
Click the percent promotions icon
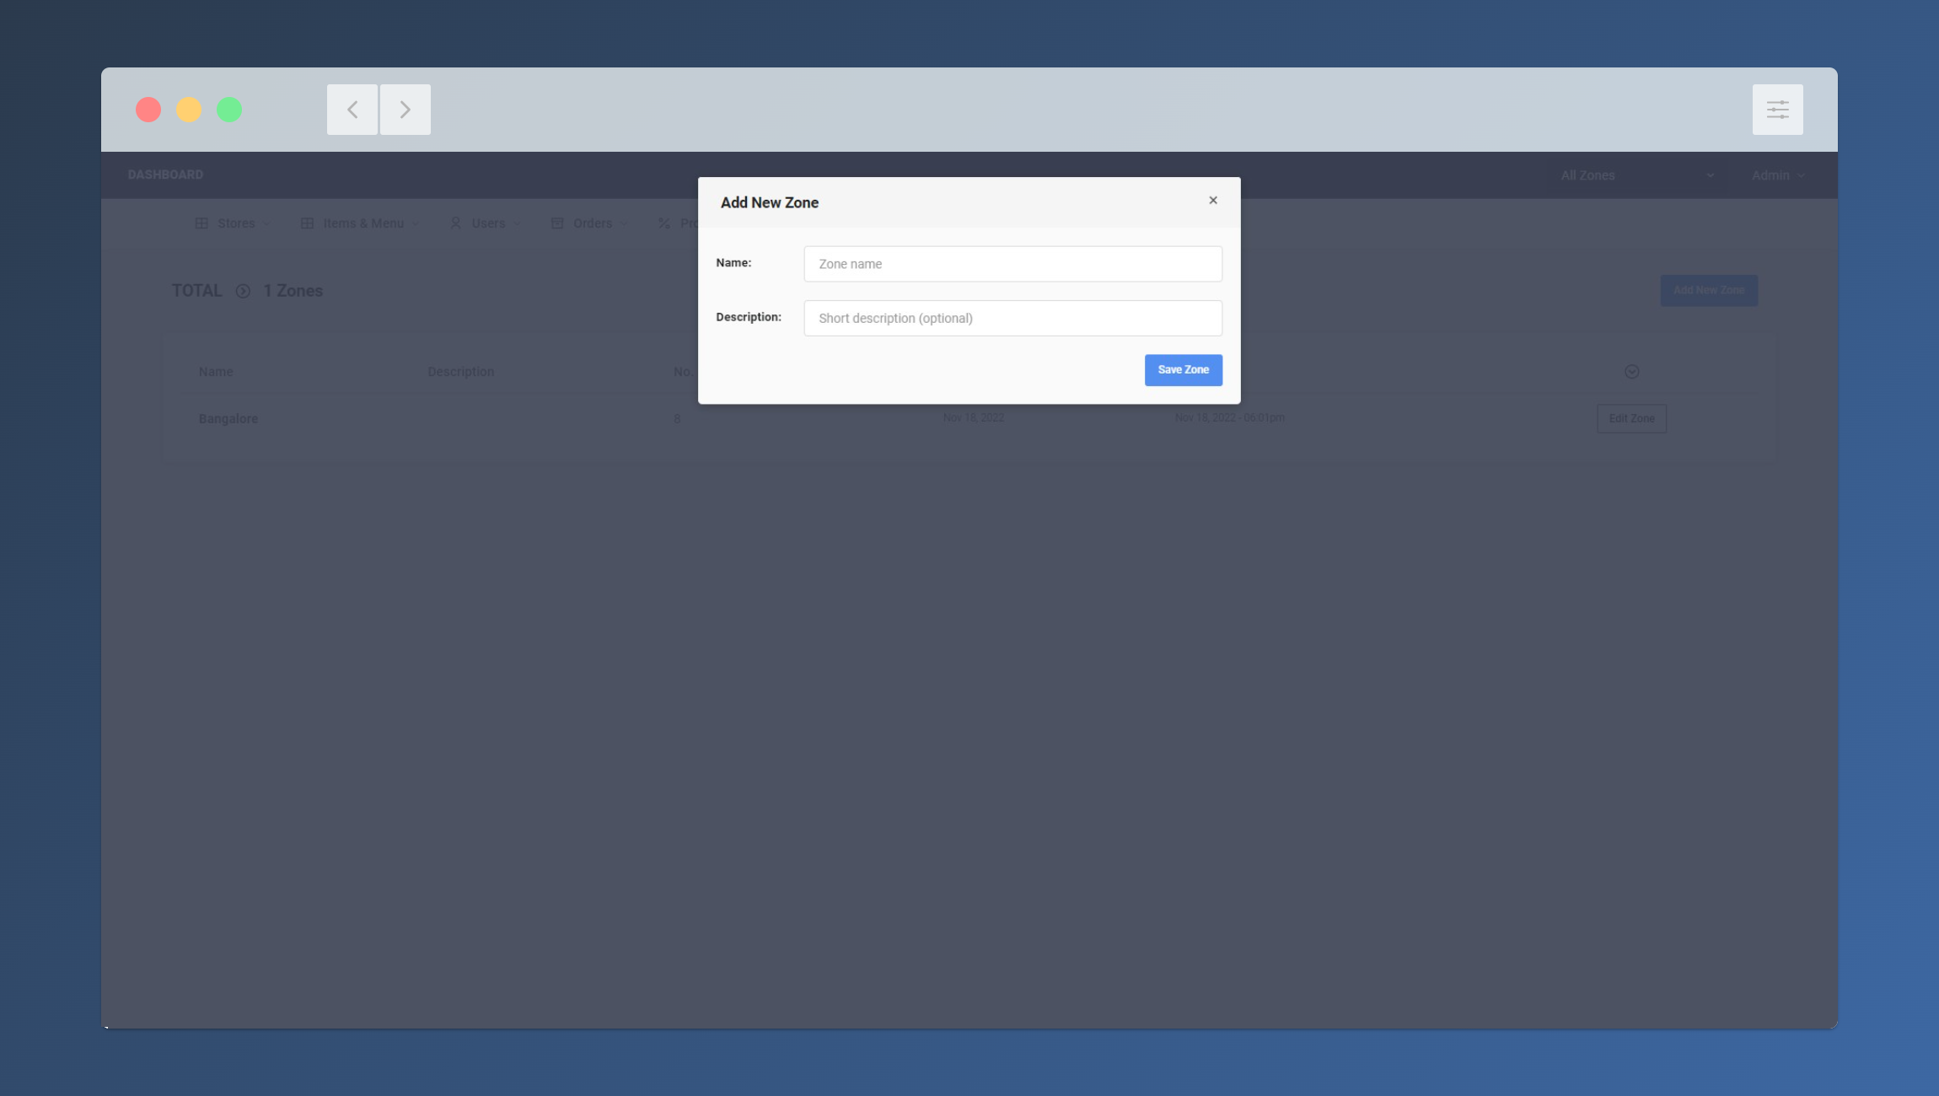click(x=664, y=223)
